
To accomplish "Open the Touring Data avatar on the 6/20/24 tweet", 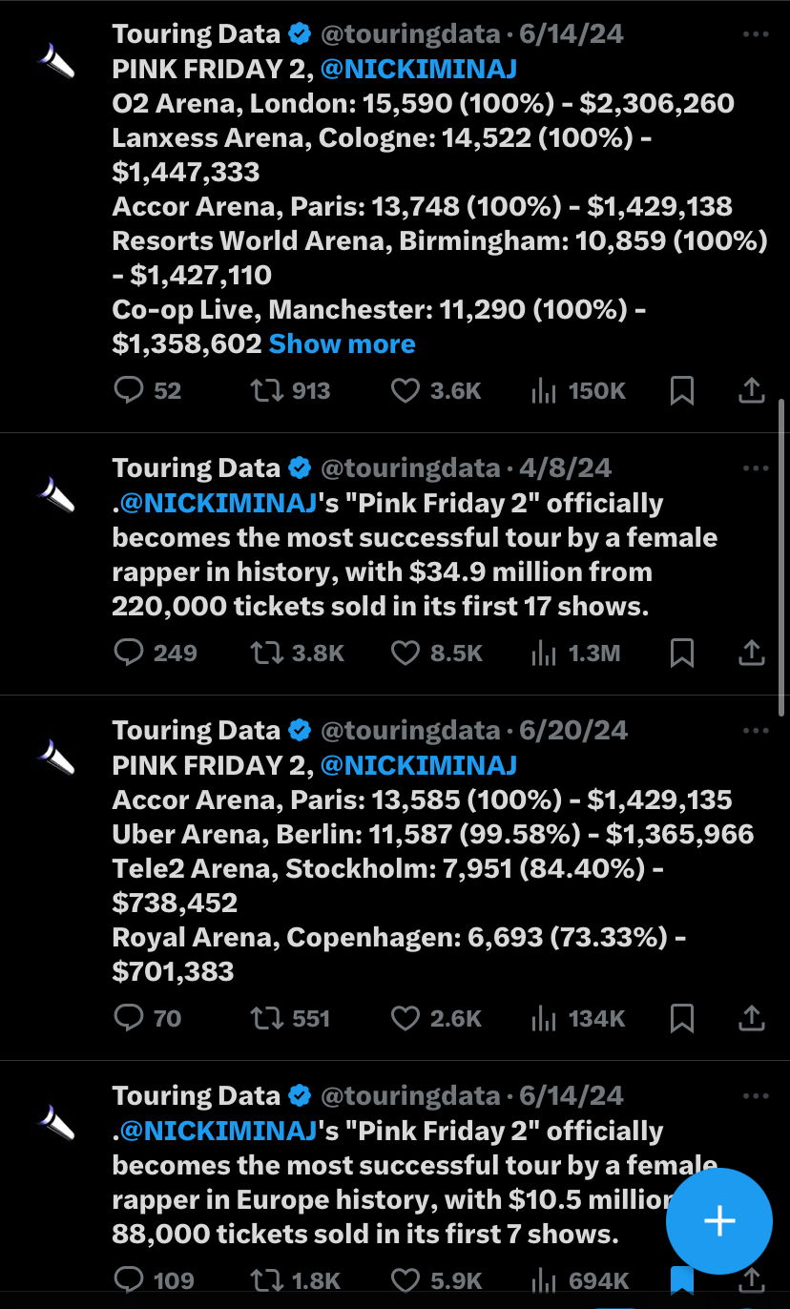I will tap(56, 755).
